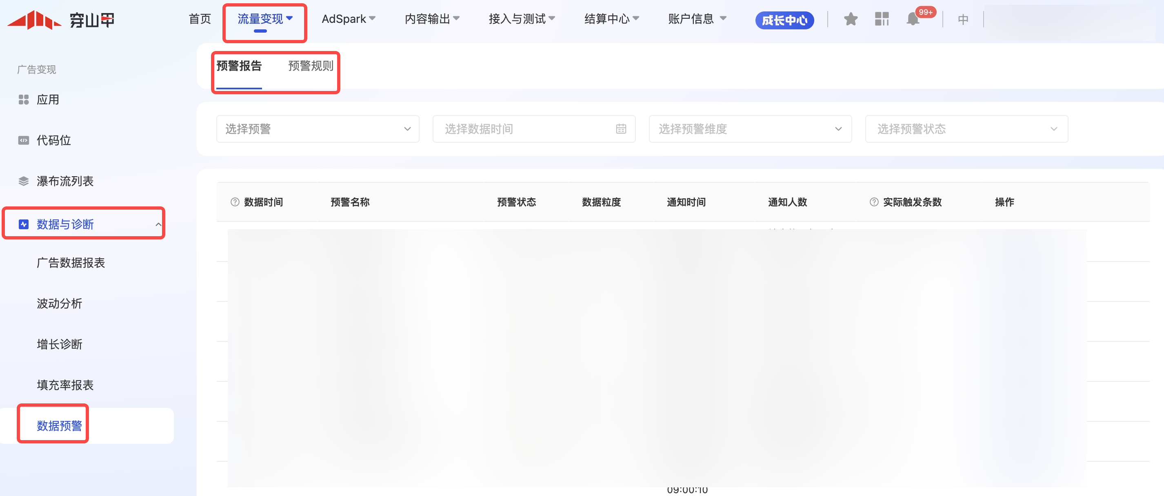Open the 选择预警状态 dropdown
Image resolution: width=1164 pixels, height=496 pixels.
pyautogui.click(x=966, y=129)
